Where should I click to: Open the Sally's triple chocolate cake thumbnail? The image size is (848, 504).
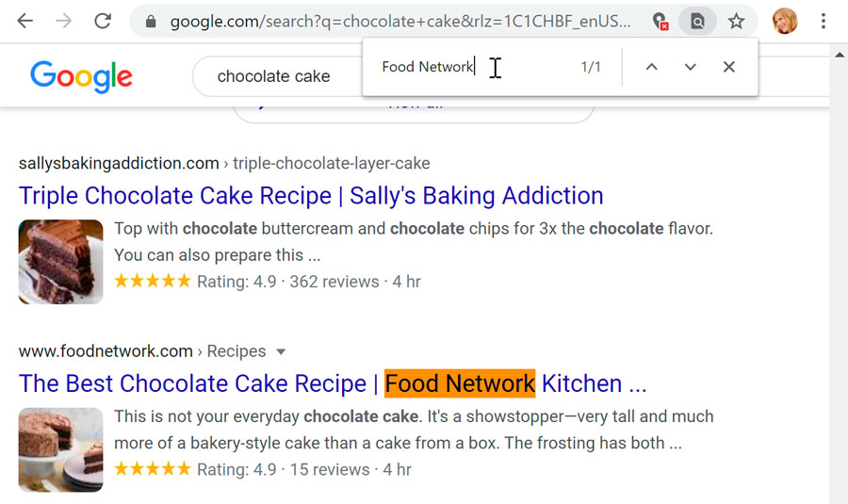[60, 262]
